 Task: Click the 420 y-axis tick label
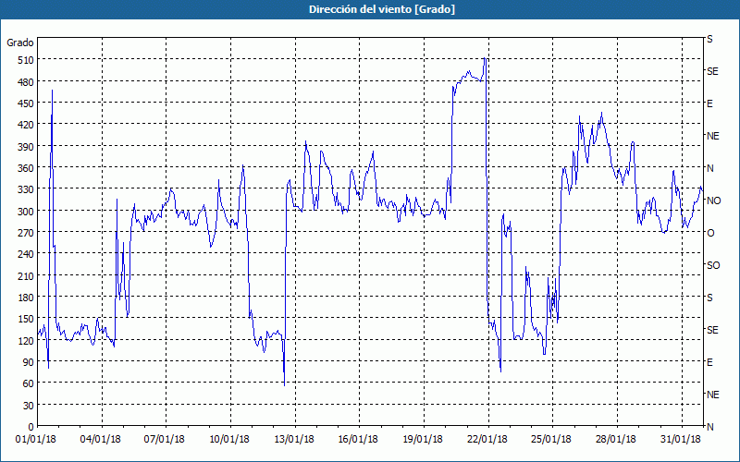coord(26,126)
